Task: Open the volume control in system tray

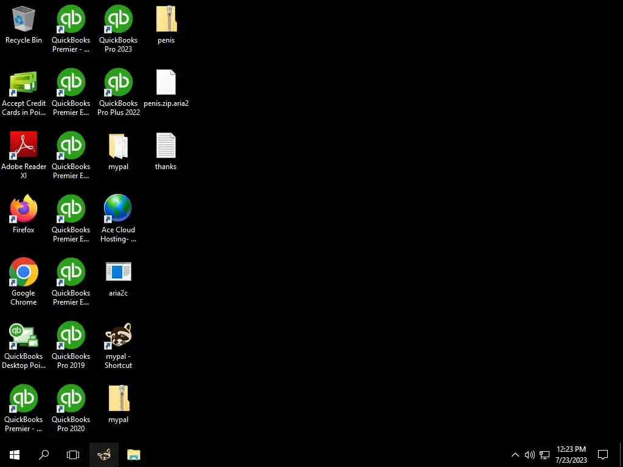Action: pyautogui.click(x=529, y=455)
